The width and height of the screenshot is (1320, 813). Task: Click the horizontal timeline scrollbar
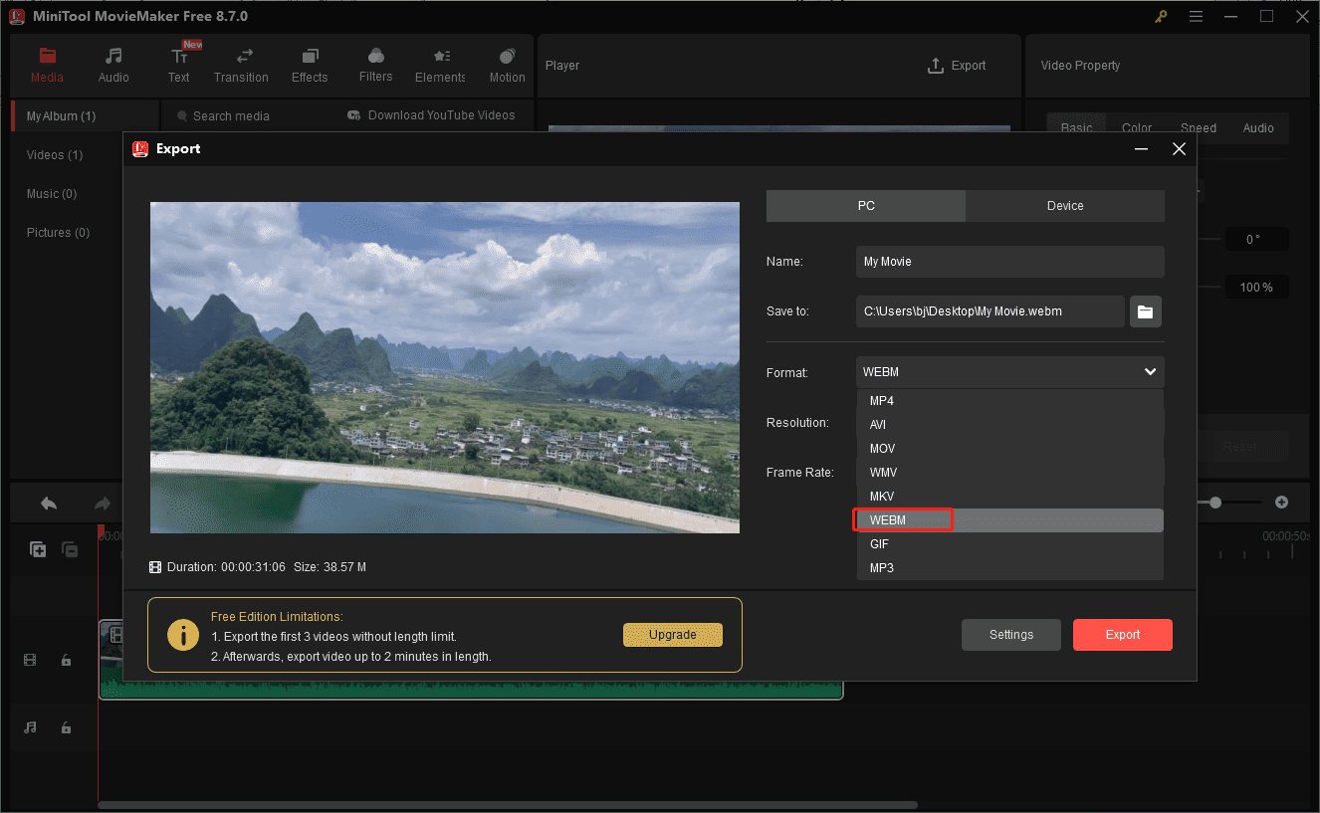coord(508,805)
